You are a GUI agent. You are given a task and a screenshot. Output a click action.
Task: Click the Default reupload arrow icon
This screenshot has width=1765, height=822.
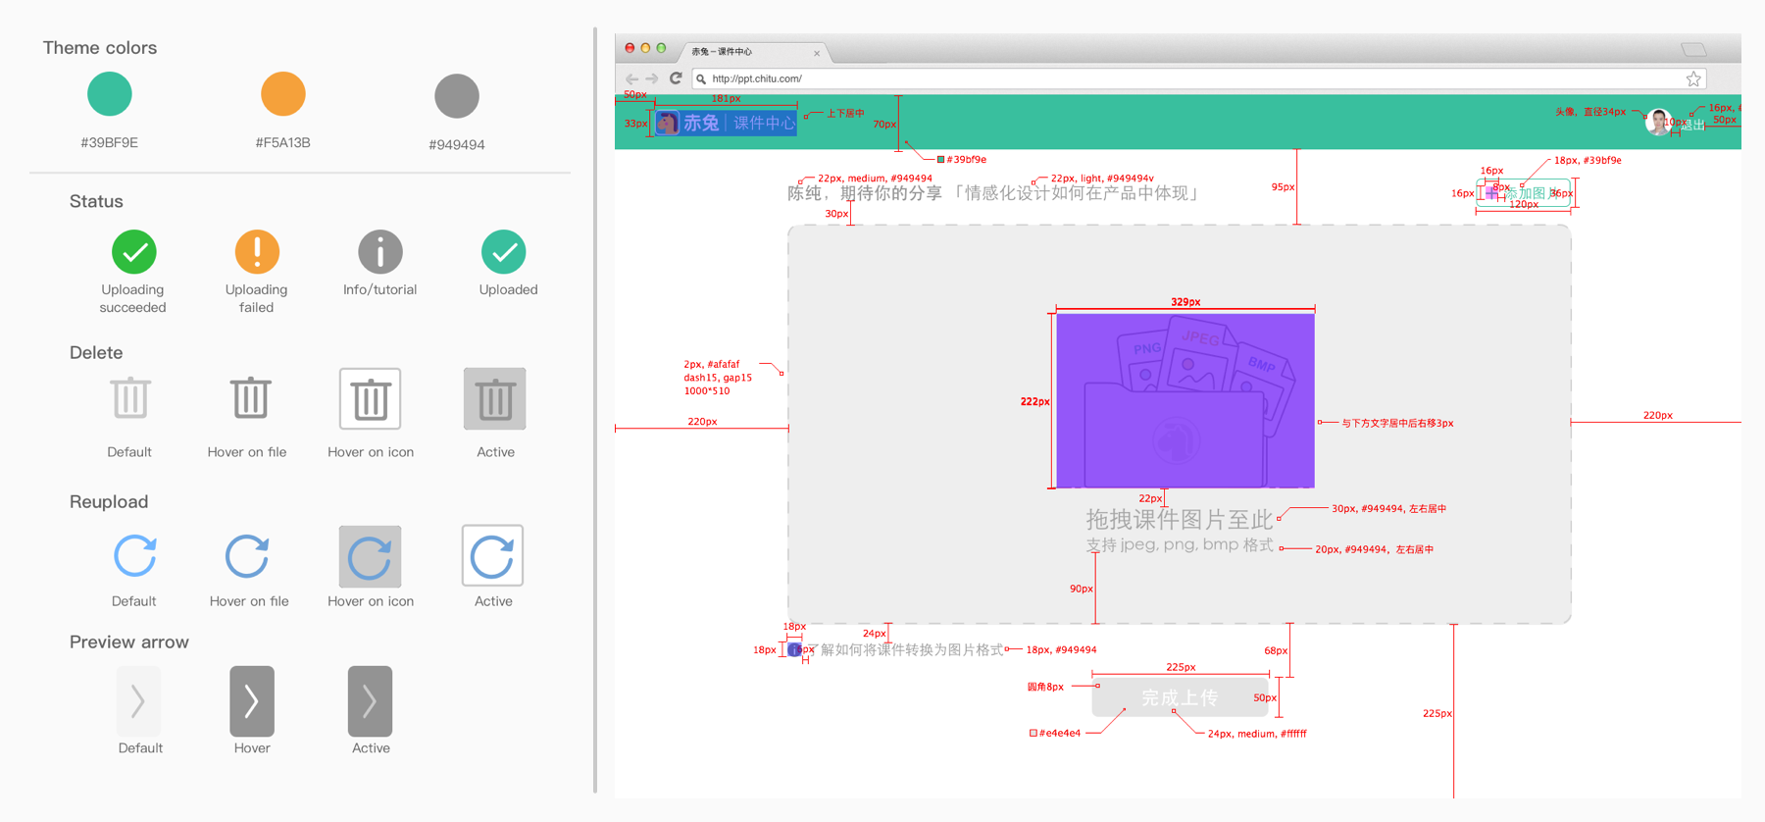tap(135, 556)
